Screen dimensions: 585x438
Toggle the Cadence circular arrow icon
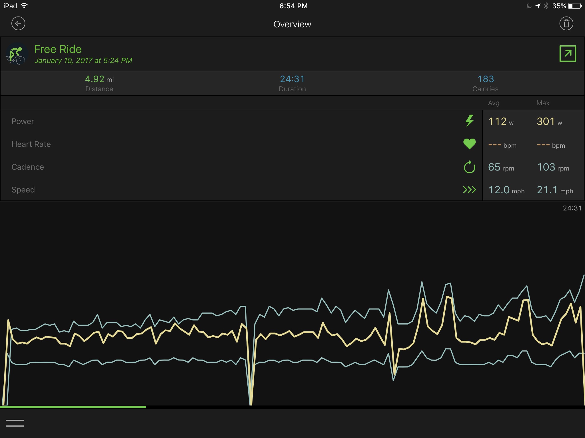[469, 167]
